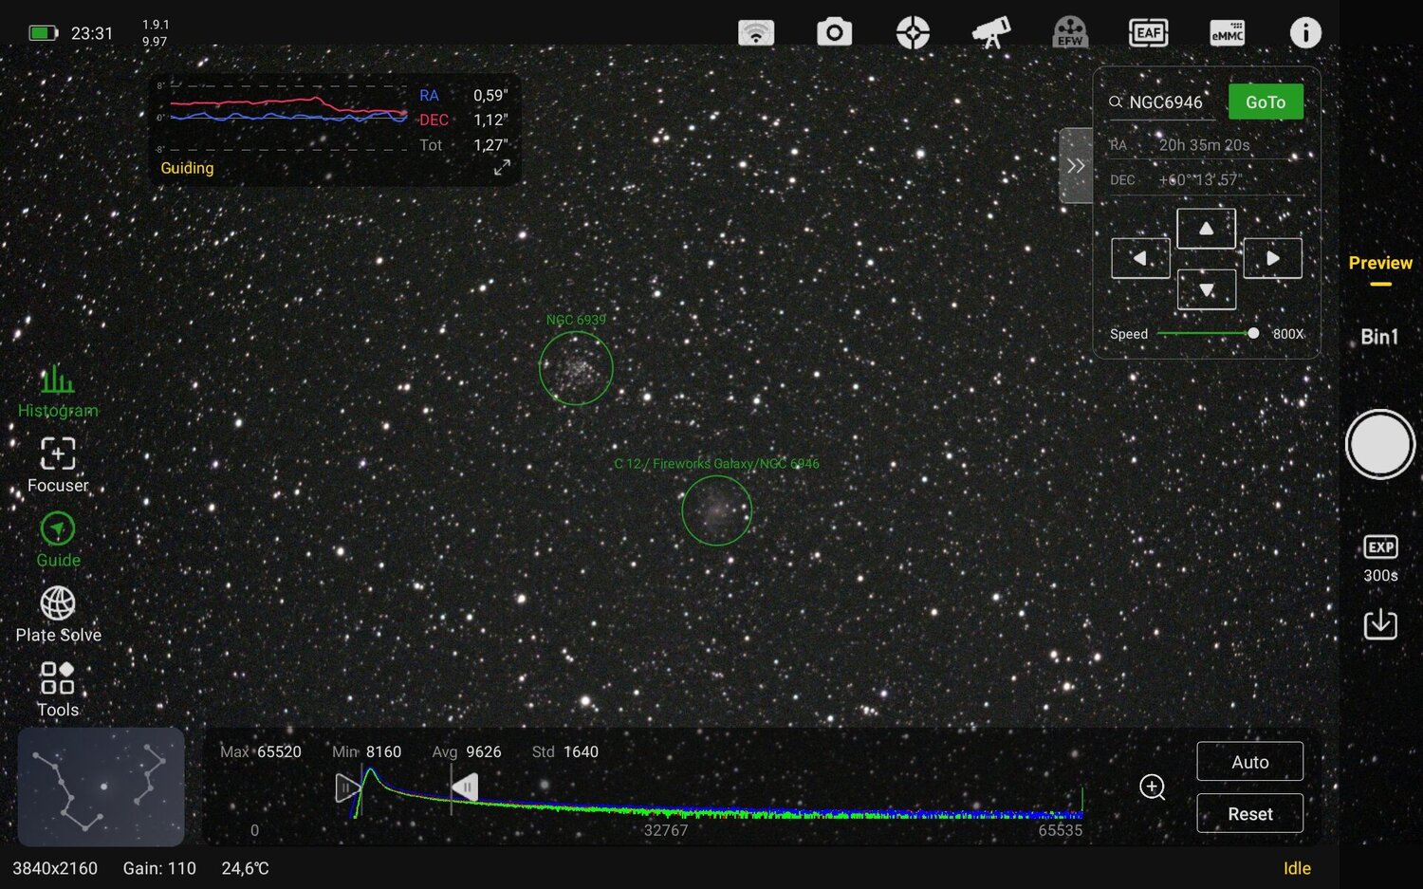Viewport: 1423px width, 889px height.
Task: Open the sky map thumbnail
Action: point(101,787)
